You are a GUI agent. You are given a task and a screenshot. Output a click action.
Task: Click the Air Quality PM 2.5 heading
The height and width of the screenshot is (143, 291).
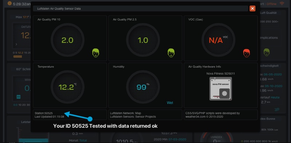pyautogui.click(x=125, y=19)
